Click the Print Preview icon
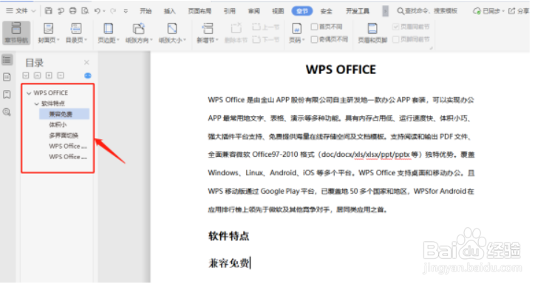 pyautogui.click(x=85, y=11)
